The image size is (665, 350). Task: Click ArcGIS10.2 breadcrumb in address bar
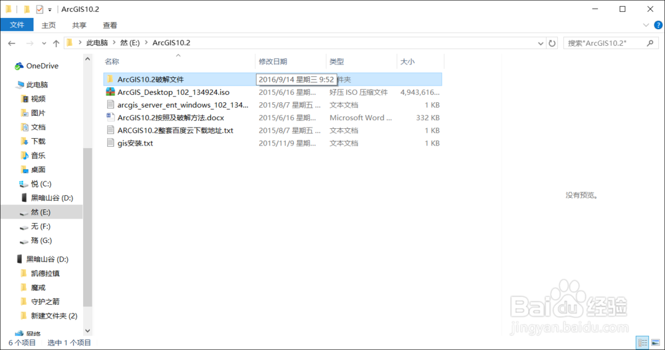point(172,43)
